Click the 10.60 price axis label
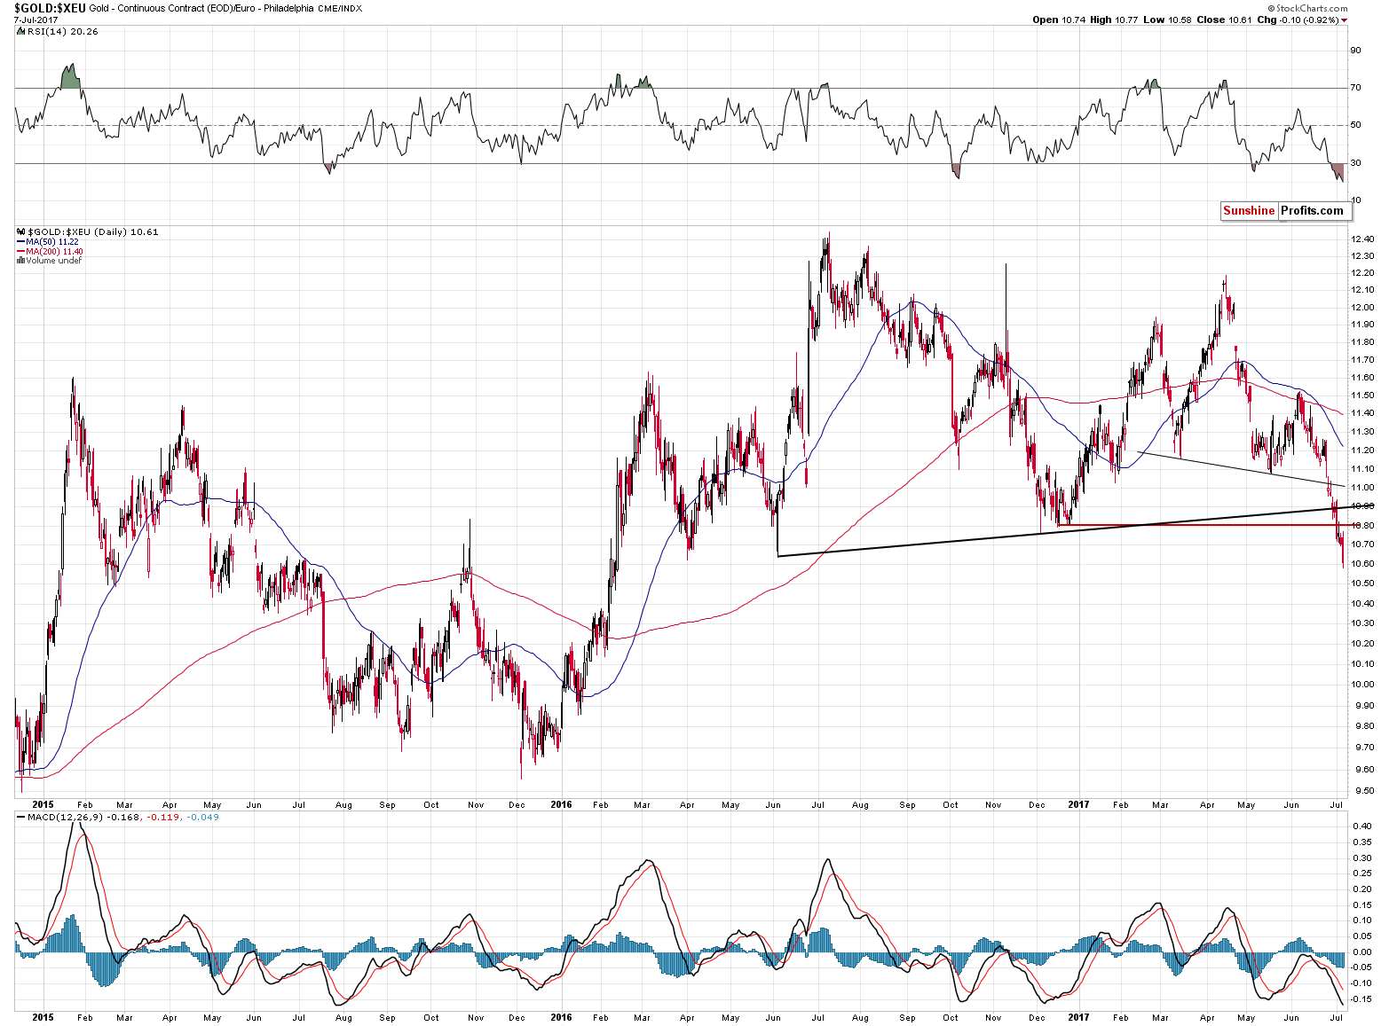Viewport: 1389px width, 1026px height. click(x=1362, y=564)
